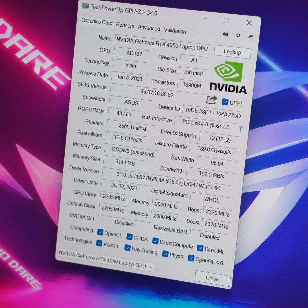Toggle the Ray Tracing checkbox
Viewport: 308px width, 308px height.
(x=127, y=247)
